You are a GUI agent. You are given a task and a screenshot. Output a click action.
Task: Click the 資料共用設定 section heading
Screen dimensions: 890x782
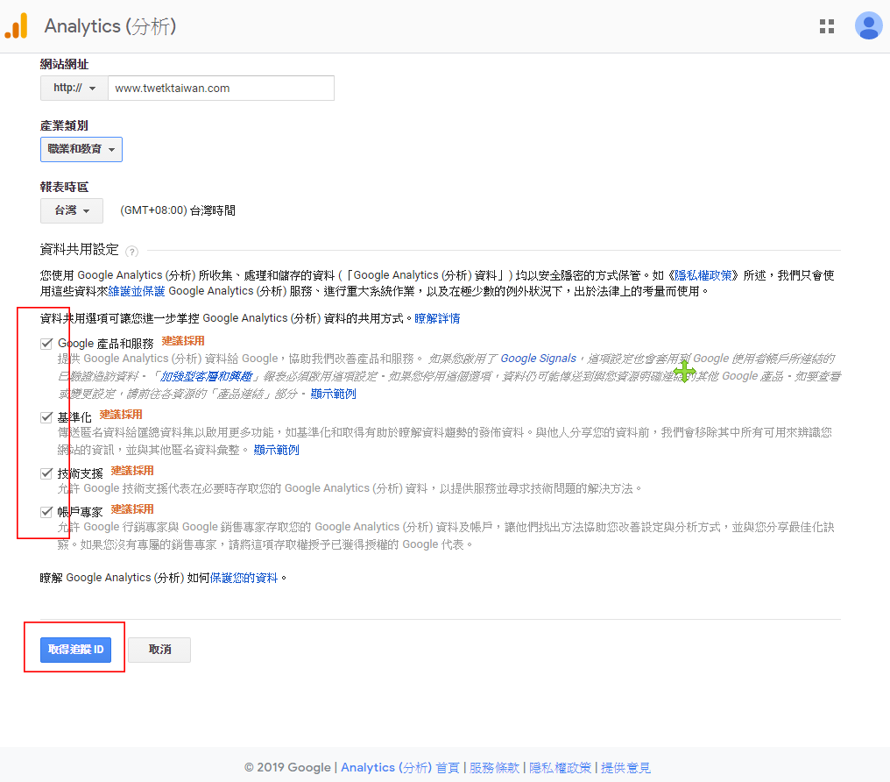(x=80, y=249)
